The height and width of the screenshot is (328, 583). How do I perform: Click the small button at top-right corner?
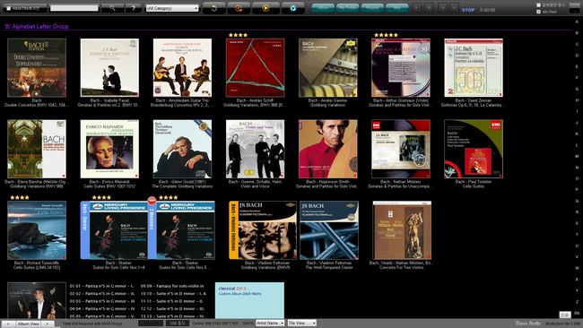click(574, 8)
